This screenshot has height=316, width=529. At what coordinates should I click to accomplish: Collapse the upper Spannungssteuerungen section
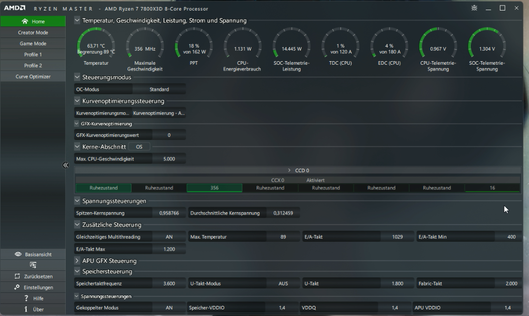(77, 201)
